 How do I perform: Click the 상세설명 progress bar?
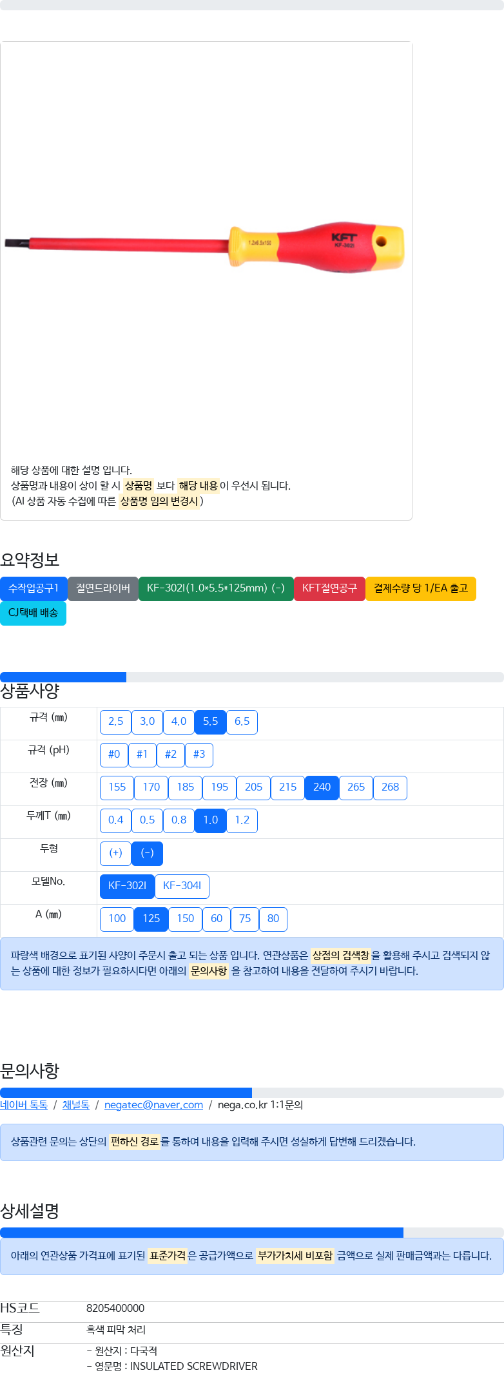point(251,1233)
